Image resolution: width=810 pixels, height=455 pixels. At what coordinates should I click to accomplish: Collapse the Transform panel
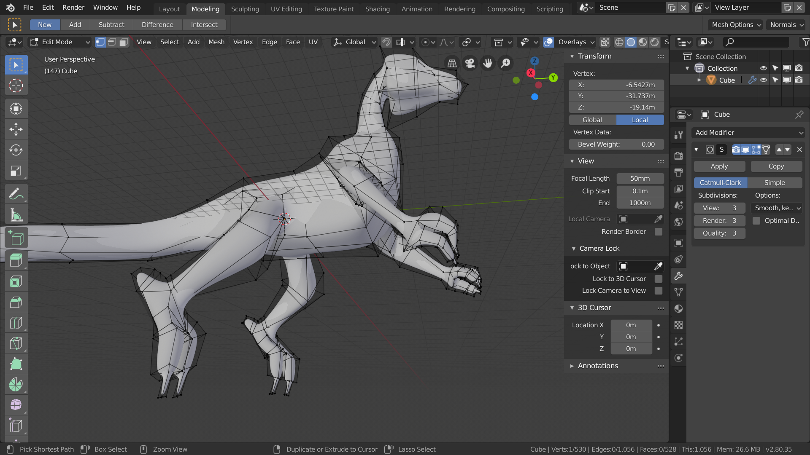(x=572, y=56)
